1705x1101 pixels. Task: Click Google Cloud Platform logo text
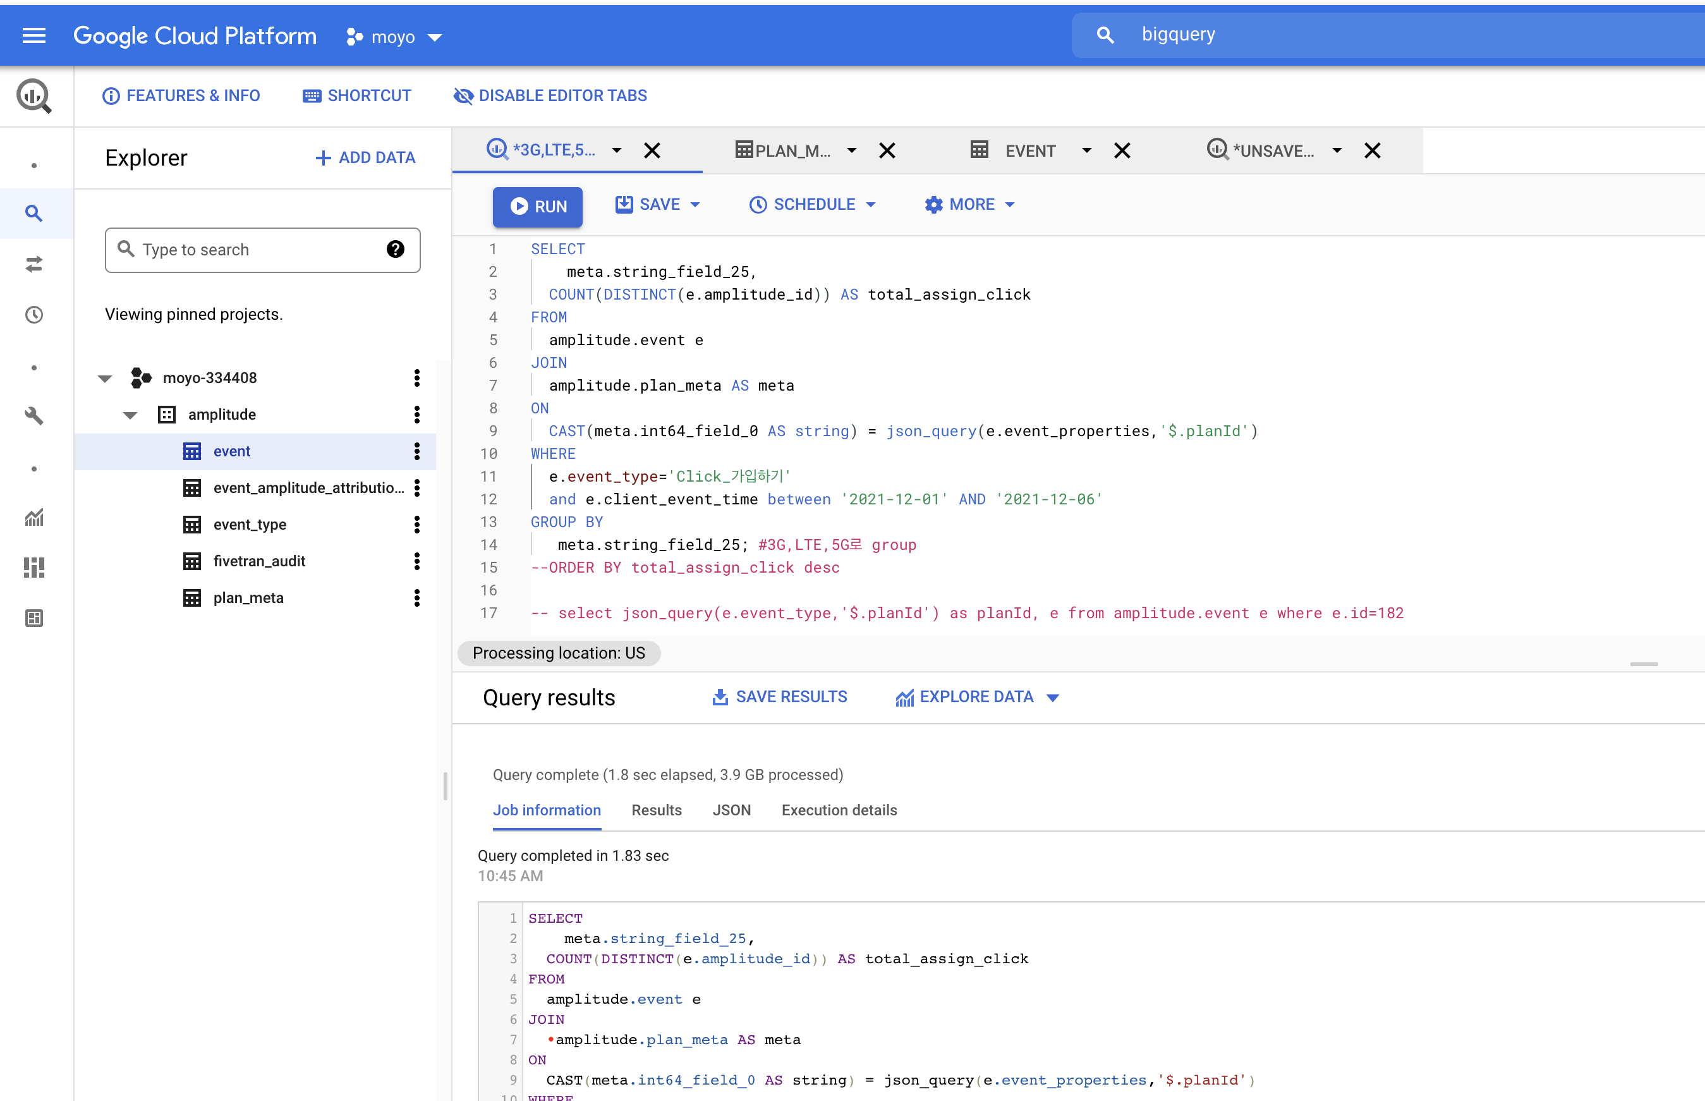195,36
